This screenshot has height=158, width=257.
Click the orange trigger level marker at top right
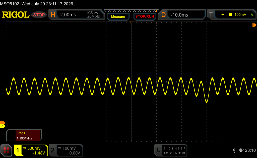254,25
